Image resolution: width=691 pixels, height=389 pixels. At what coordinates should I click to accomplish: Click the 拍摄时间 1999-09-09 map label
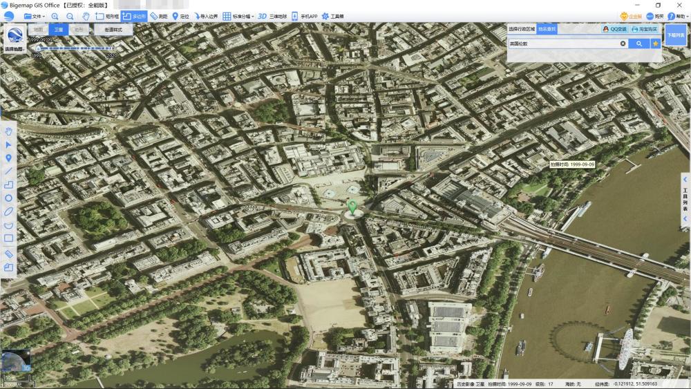pyautogui.click(x=572, y=164)
